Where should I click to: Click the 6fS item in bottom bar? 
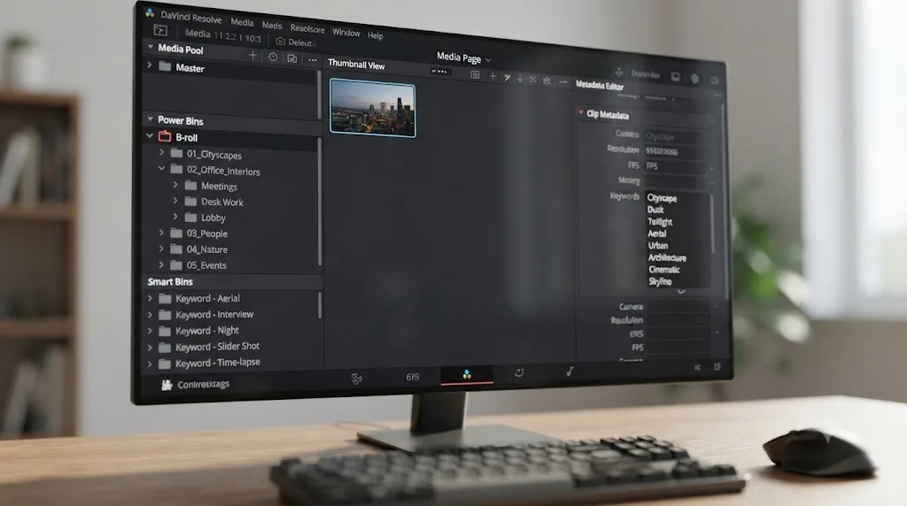point(413,377)
